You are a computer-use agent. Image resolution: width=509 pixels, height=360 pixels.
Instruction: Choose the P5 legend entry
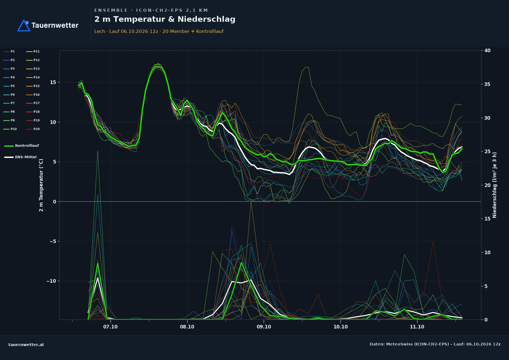pyautogui.click(x=9, y=86)
